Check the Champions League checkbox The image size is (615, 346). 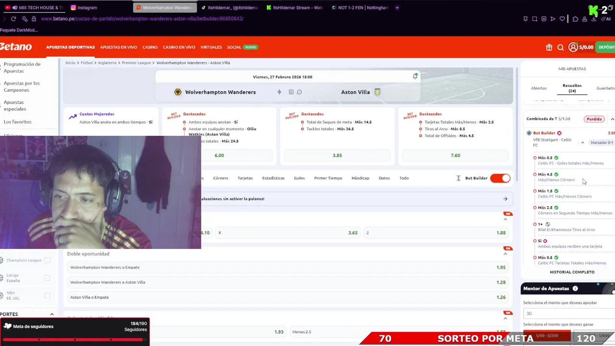click(x=47, y=260)
